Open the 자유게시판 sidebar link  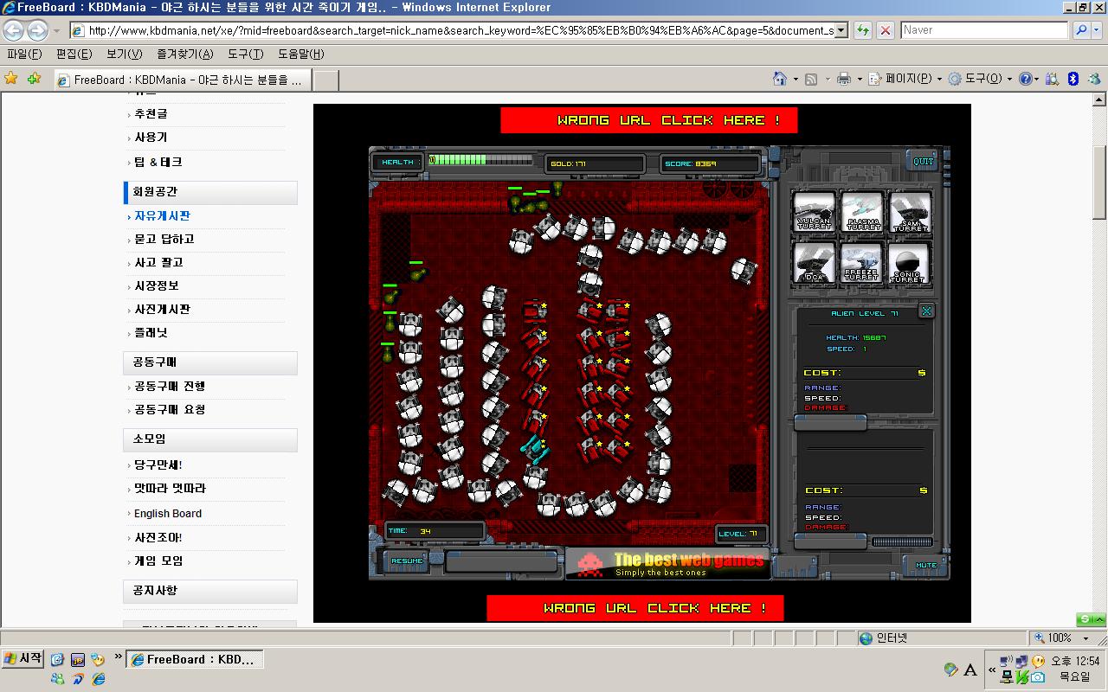(162, 215)
